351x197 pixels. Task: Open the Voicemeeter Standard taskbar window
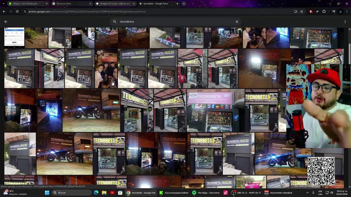point(279,193)
